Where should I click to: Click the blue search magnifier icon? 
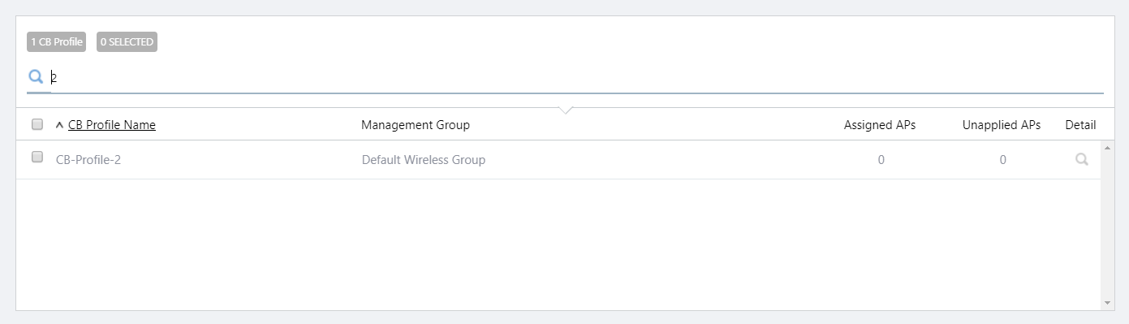pos(36,77)
